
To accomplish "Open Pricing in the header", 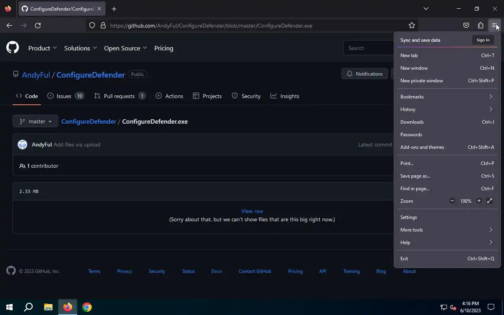I will [x=164, y=48].
